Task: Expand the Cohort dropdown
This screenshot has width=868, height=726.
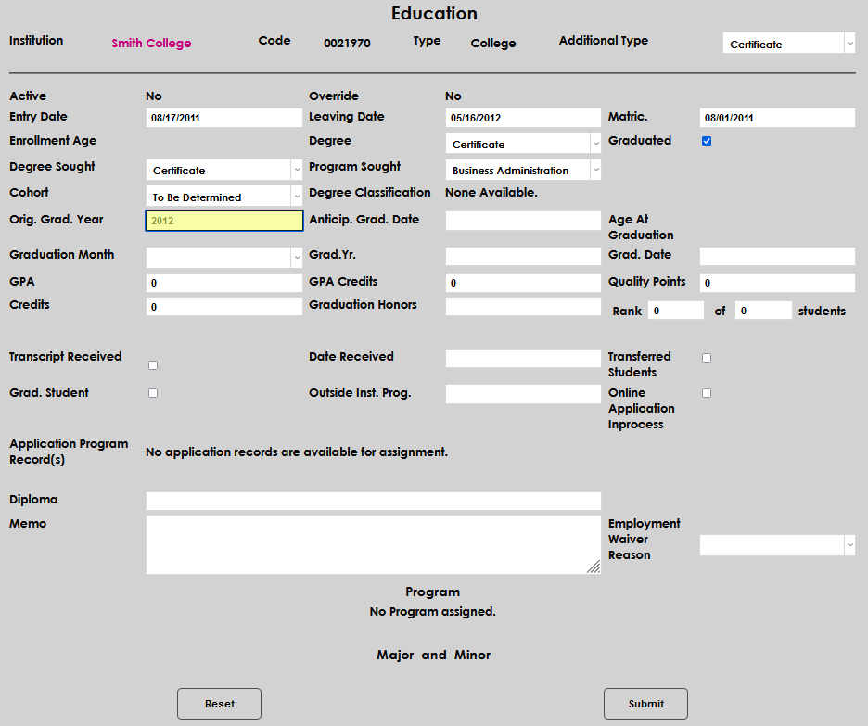Action: [x=224, y=196]
